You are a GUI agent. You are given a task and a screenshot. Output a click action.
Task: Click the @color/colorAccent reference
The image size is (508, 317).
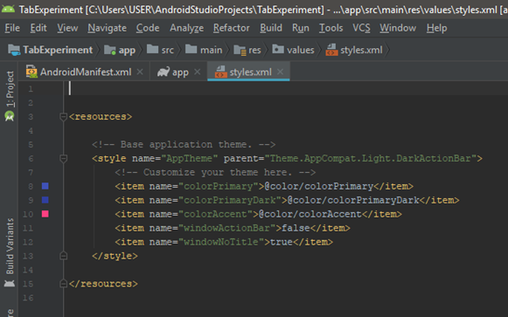point(310,214)
